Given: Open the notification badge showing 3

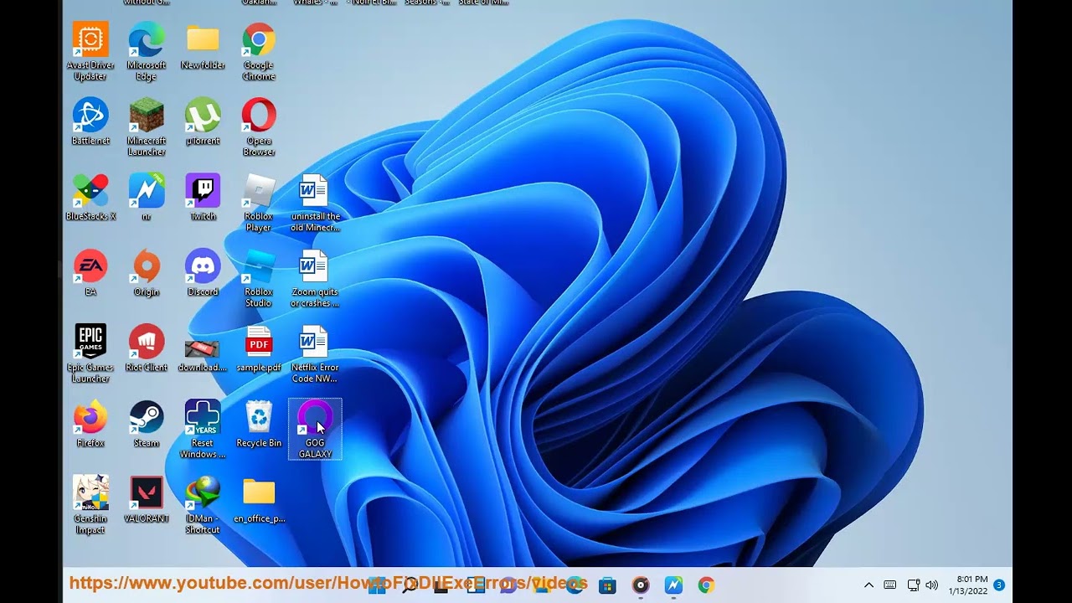Looking at the screenshot, I should [x=999, y=585].
